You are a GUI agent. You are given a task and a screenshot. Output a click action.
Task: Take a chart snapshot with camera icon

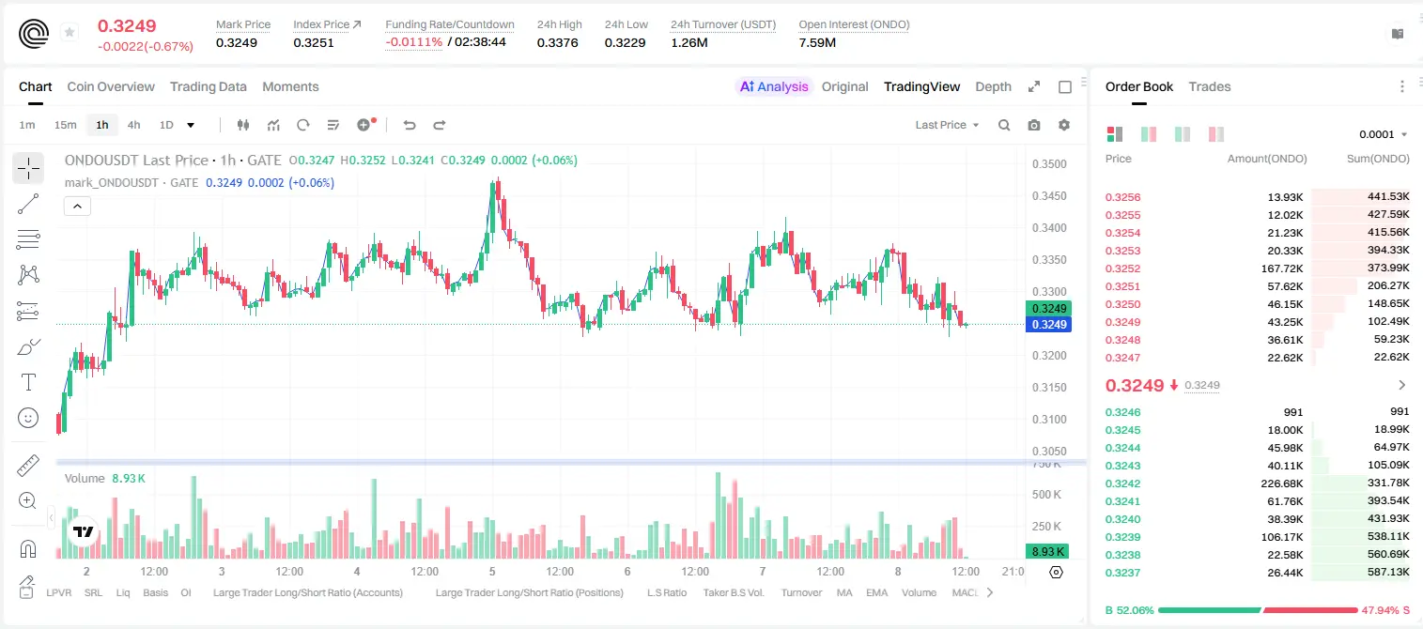1034,125
